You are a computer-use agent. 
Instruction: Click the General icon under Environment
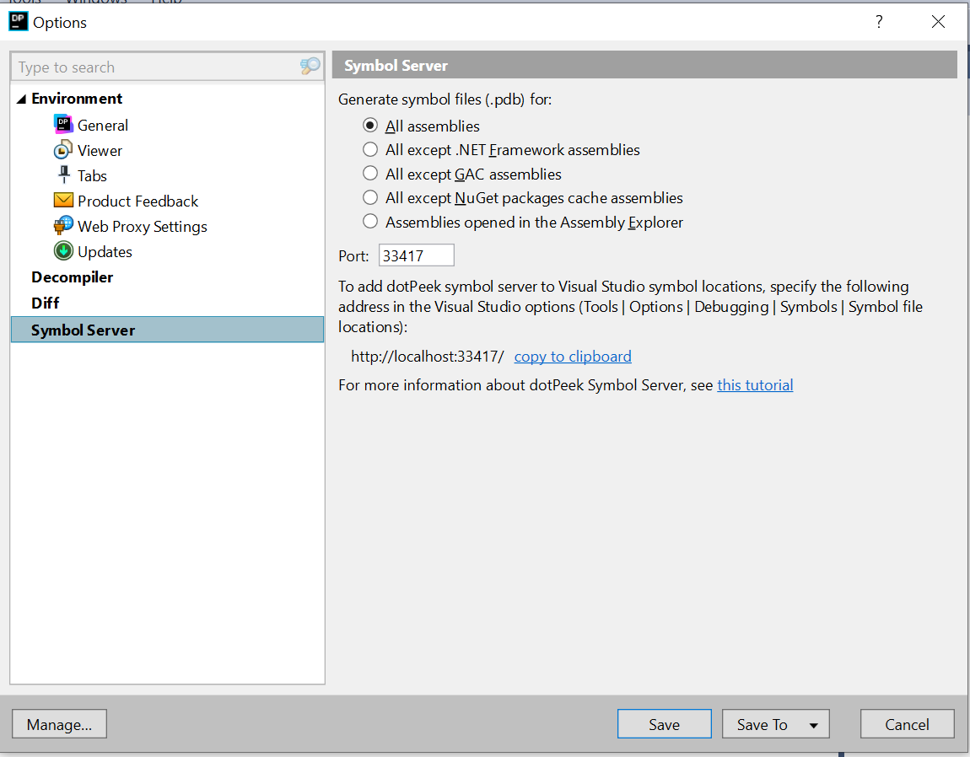tap(63, 124)
